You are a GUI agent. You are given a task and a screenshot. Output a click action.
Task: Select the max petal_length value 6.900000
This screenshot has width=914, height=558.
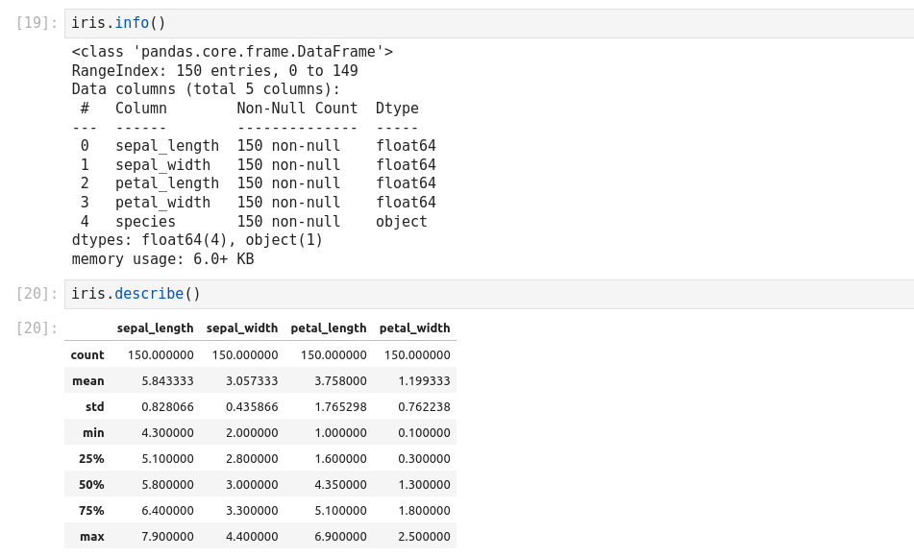point(340,537)
